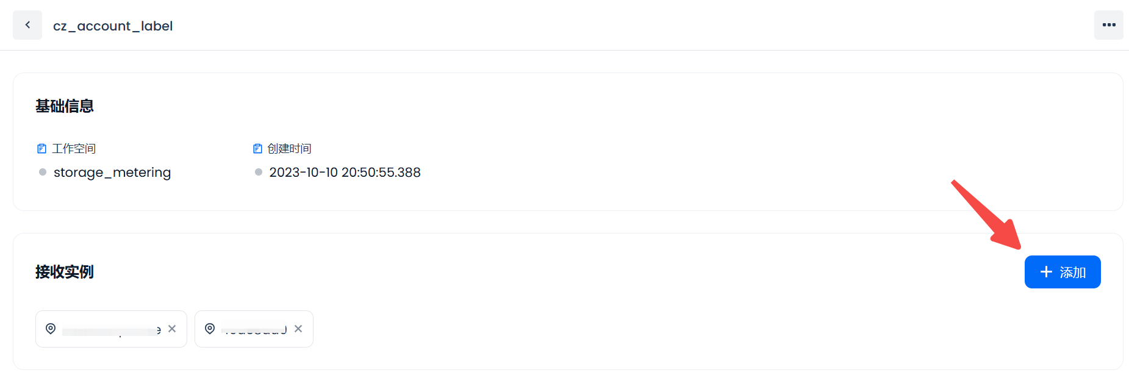Click the clipboard icon beside 创建时间
Image resolution: width=1129 pixels, height=389 pixels.
pos(257,149)
